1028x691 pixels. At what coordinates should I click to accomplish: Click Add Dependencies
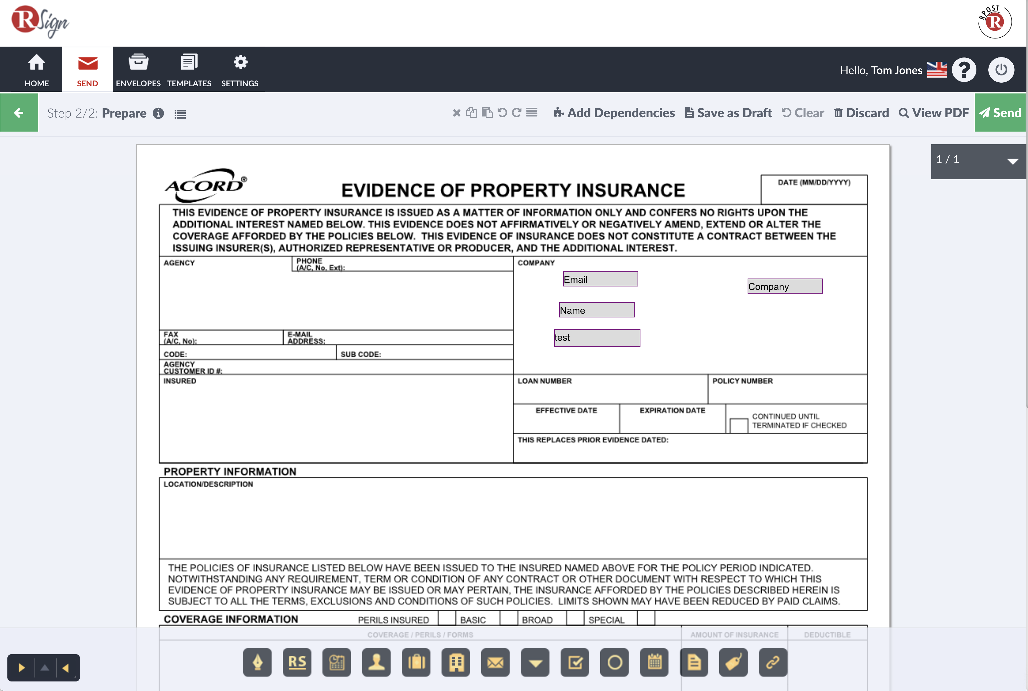[614, 113]
